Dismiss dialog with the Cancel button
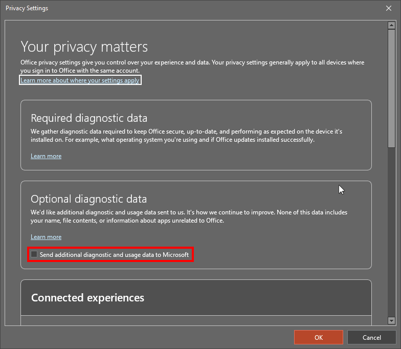The width and height of the screenshot is (401, 349). [x=371, y=338]
